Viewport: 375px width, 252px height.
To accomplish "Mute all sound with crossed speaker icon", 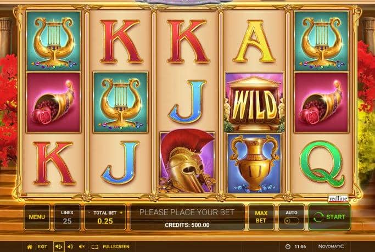I will tap(82, 247).
